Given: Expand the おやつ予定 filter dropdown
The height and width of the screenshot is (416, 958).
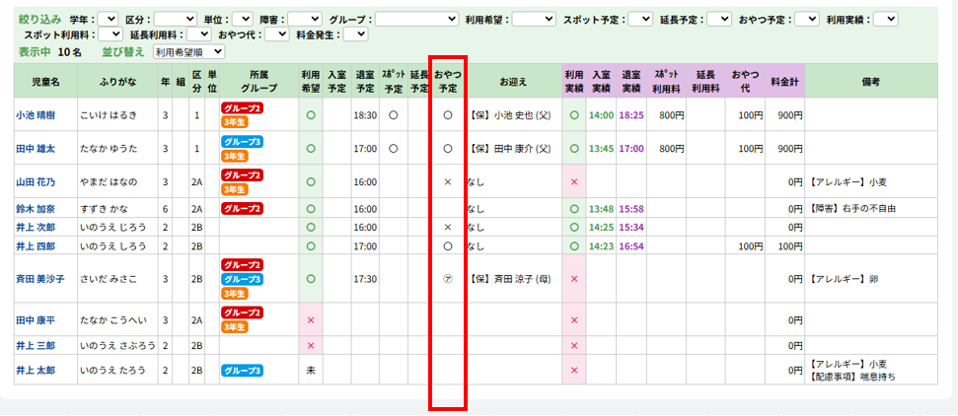Looking at the screenshot, I should (806, 19).
